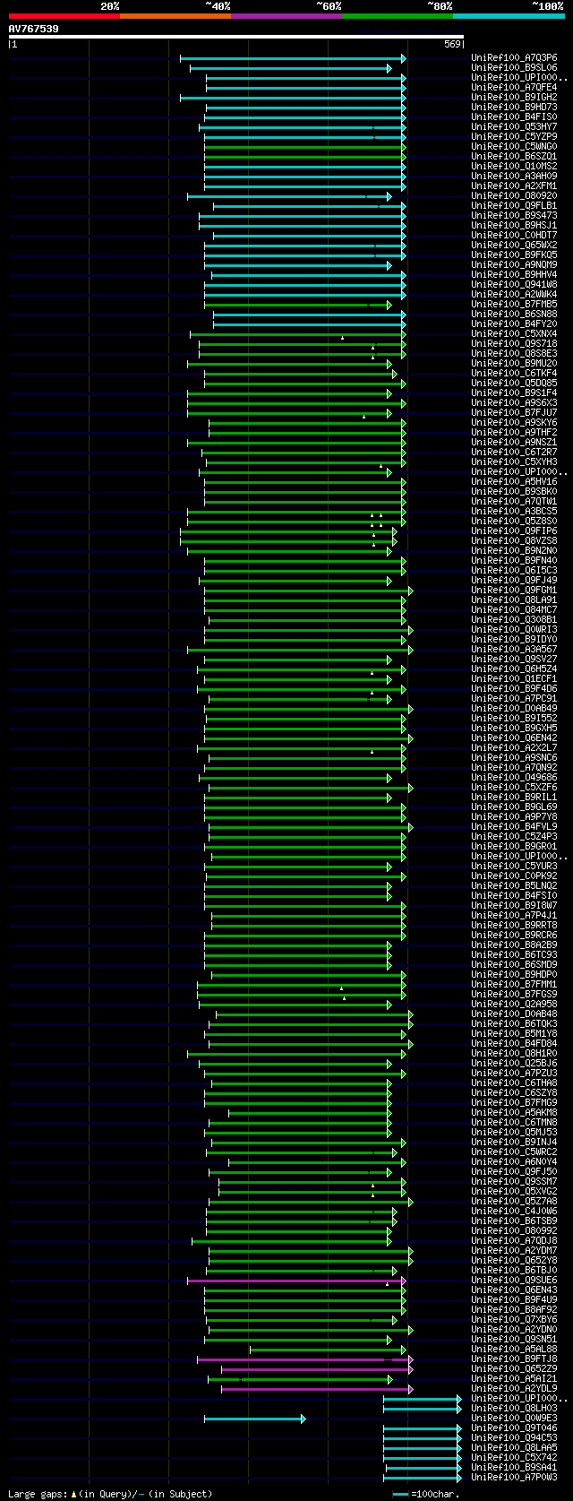Click the cyan alignment bar for Q94C53

coord(423,1438)
